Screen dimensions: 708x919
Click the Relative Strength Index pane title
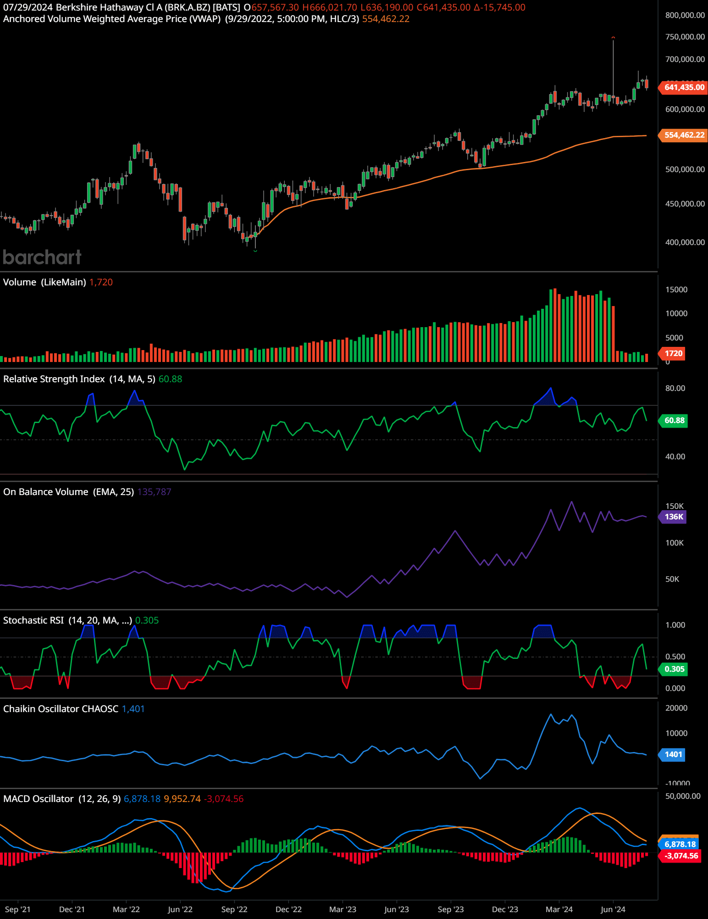click(79, 379)
